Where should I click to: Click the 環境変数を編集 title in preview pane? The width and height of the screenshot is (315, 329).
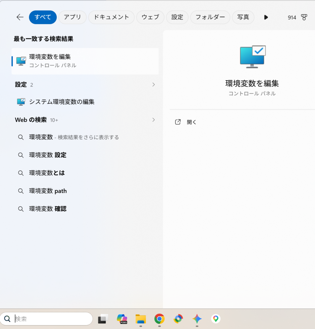(252, 84)
